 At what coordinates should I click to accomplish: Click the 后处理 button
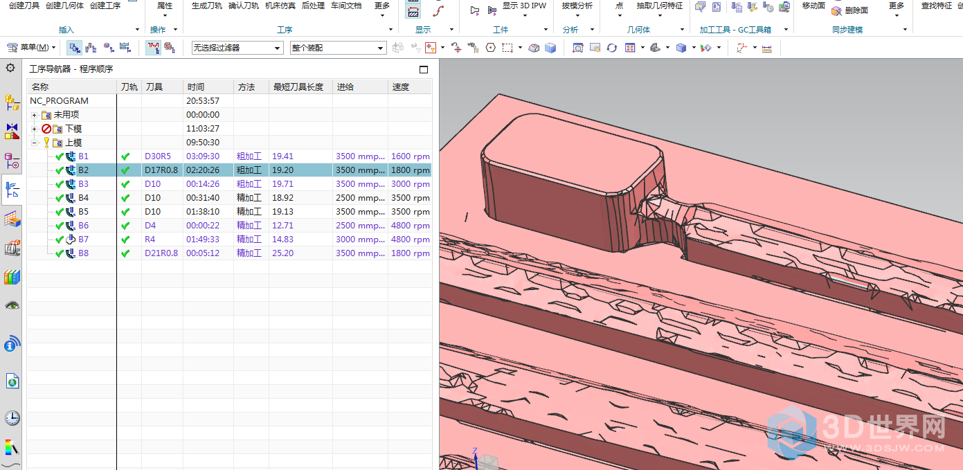(x=313, y=6)
